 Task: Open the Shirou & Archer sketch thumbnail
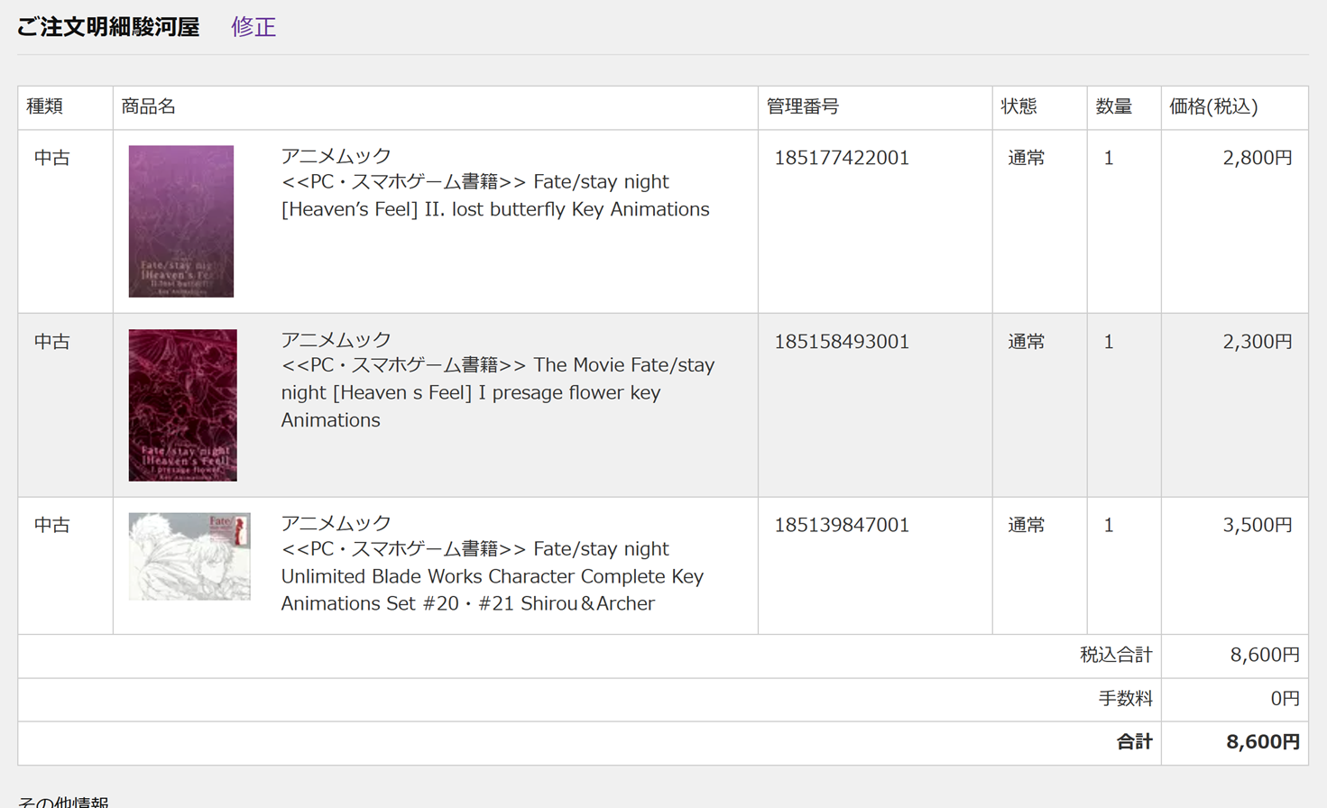[189, 556]
